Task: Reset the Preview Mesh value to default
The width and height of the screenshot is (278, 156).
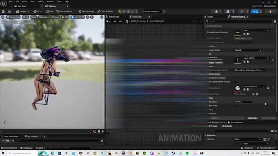Action: (x=273, y=60)
